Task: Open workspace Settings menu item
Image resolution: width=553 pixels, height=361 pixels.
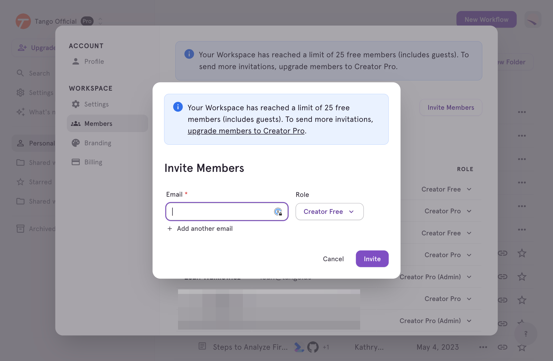Action: click(90, 104)
